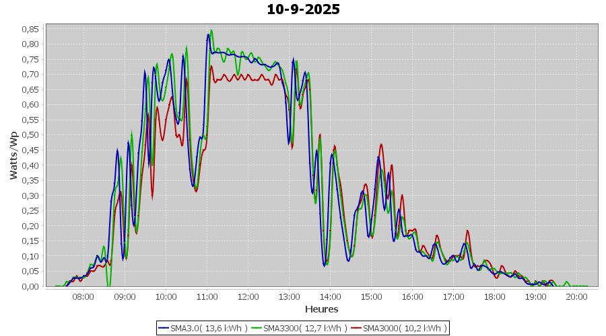Click the 0,75 y-axis tick label
This screenshot has height=336, width=606.
[30, 59]
